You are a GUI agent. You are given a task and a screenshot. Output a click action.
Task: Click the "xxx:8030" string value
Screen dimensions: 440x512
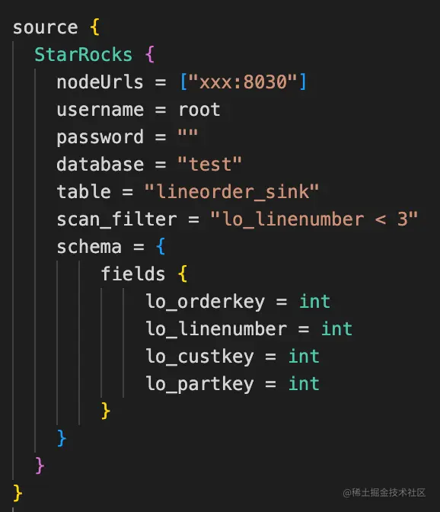point(243,82)
